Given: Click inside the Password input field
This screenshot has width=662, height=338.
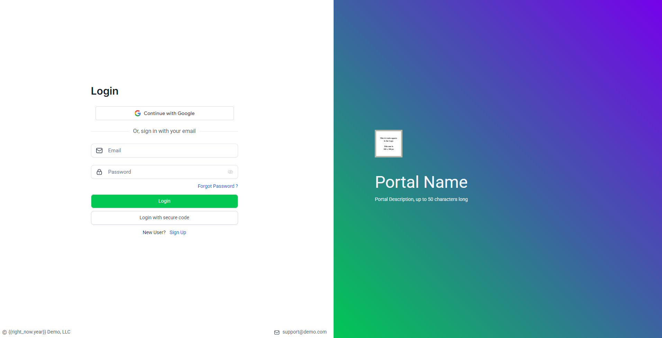Looking at the screenshot, I should pyautogui.click(x=163, y=172).
